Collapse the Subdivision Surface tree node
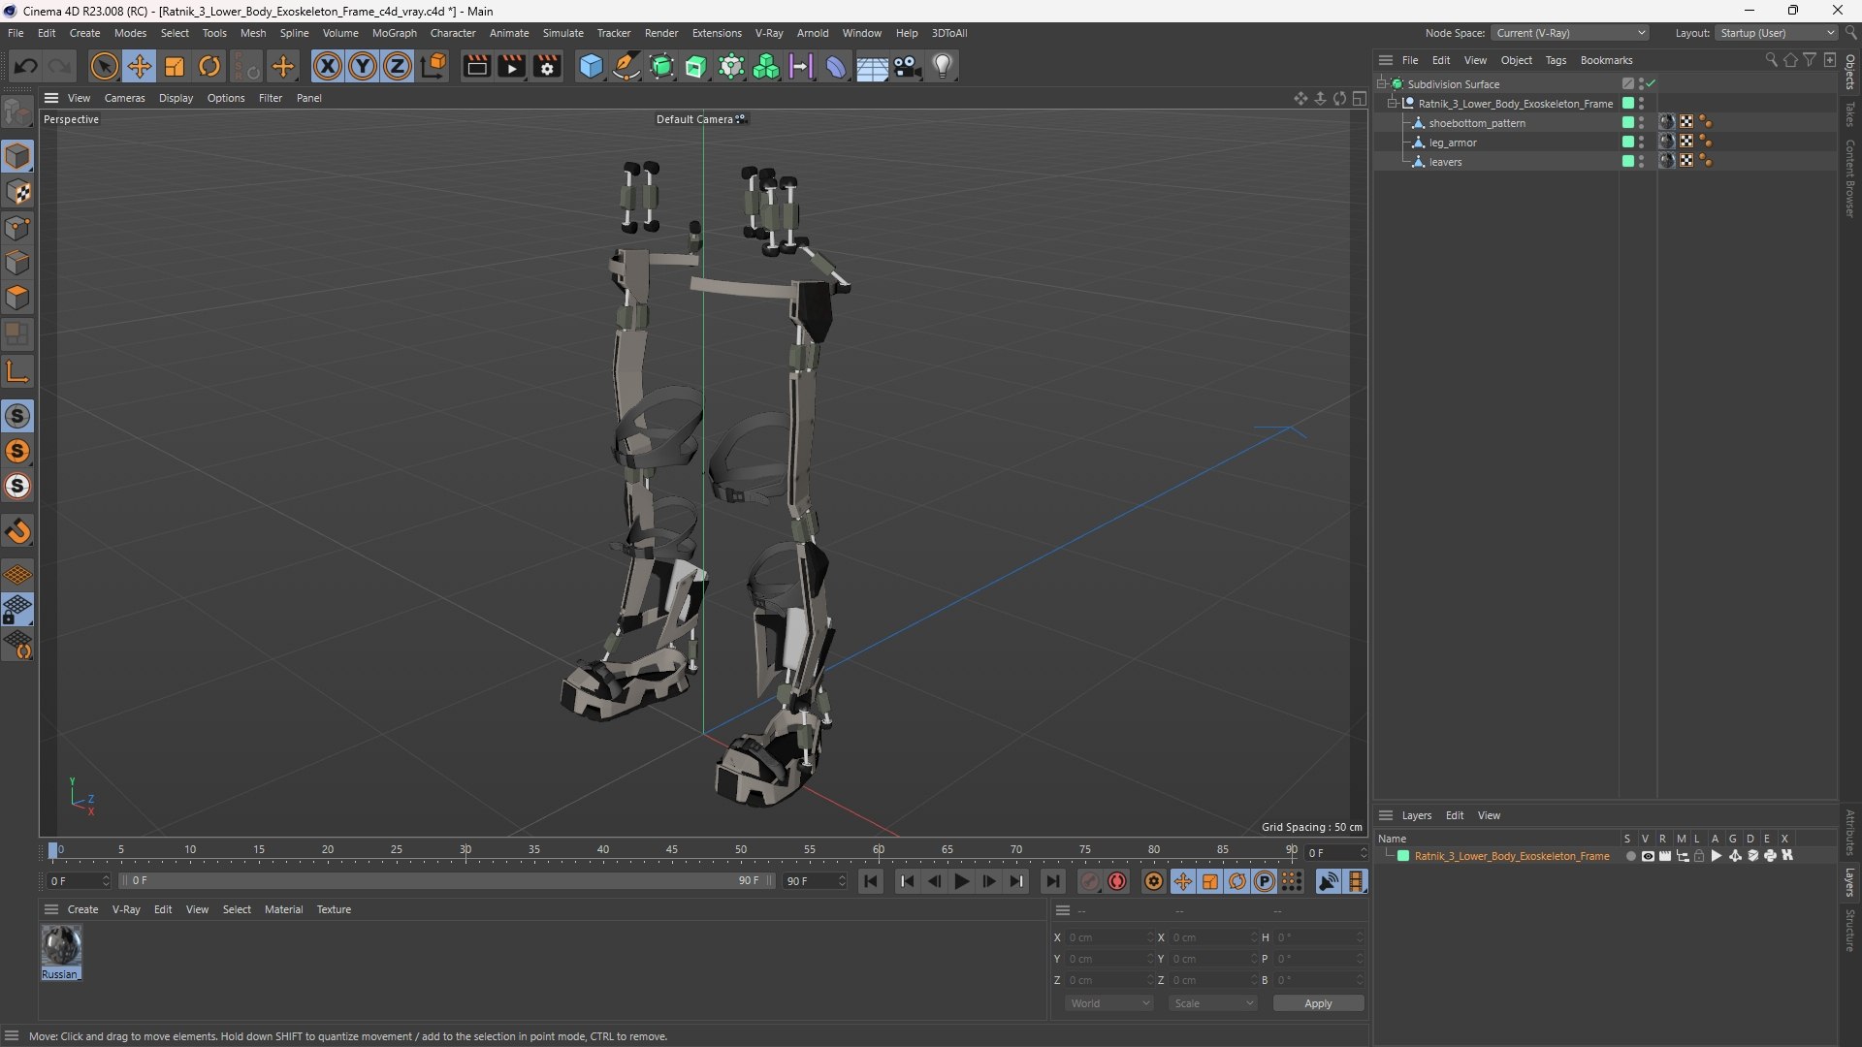Screen dimensions: 1862x1047 click(x=1382, y=84)
